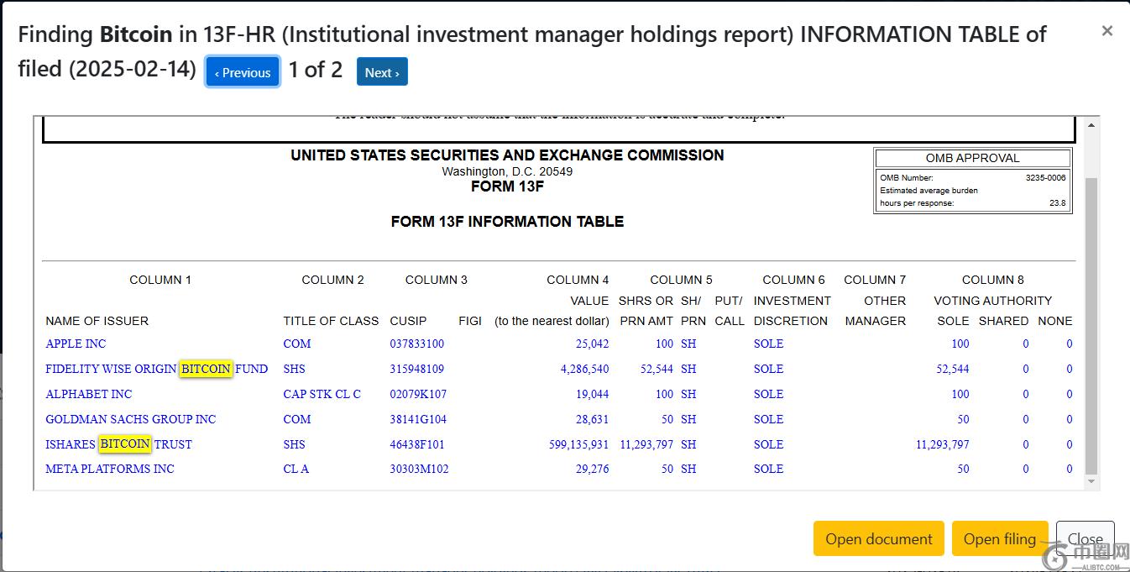The width and height of the screenshot is (1130, 572).
Task: Click CUSIP 315948109 for Fidelity fund
Action: [417, 369]
